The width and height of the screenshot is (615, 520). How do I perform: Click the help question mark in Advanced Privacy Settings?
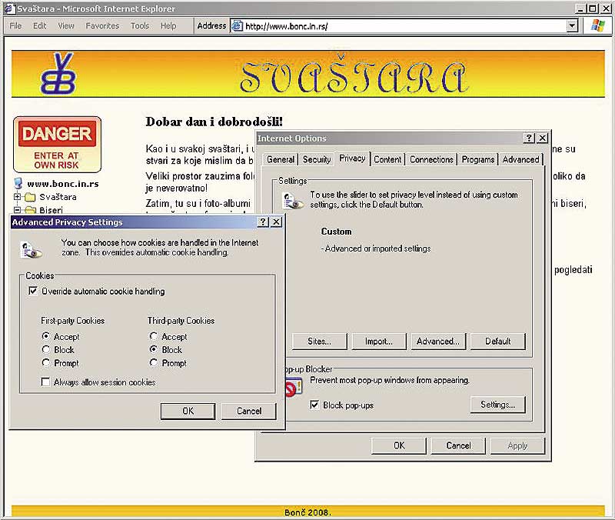(x=263, y=222)
